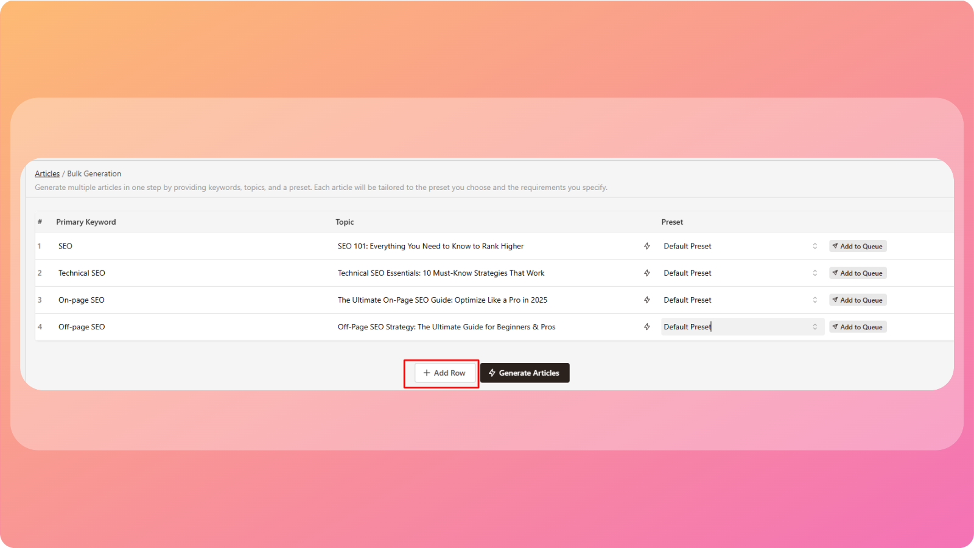This screenshot has width=974, height=548.
Task: Click lightning icon beside SEO 101 topic
Action: point(646,246)
